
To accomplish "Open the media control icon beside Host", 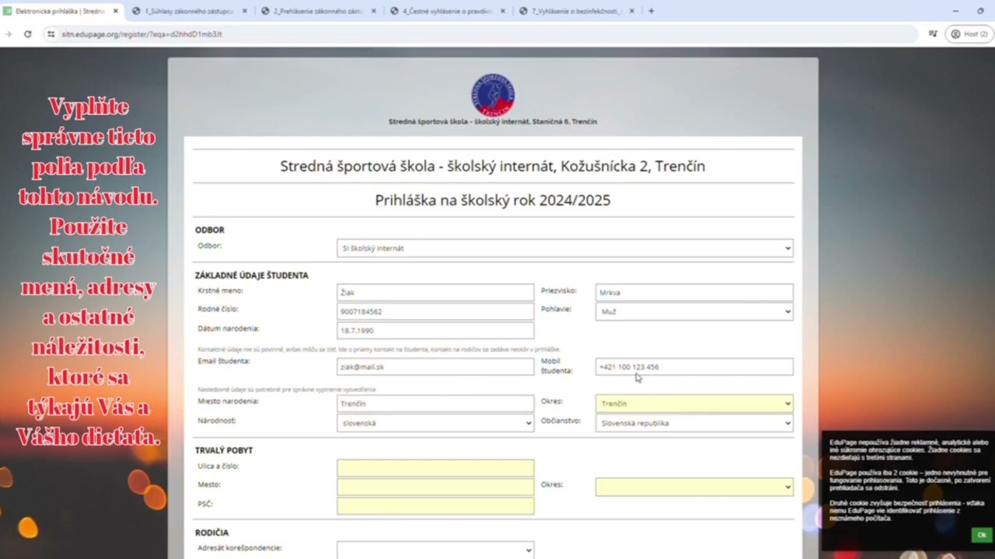I will [933, 34].
